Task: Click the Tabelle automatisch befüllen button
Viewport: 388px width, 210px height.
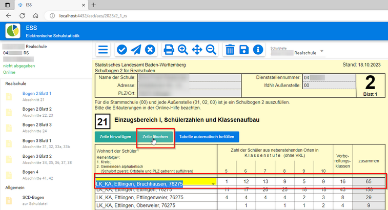Action: click(x=207, y=137)
